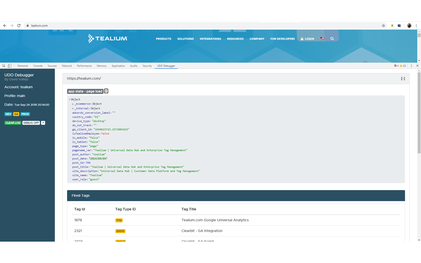421x263 pixels.
Task: Open the Chrome three-dot menu
Action: click(416, 26)
